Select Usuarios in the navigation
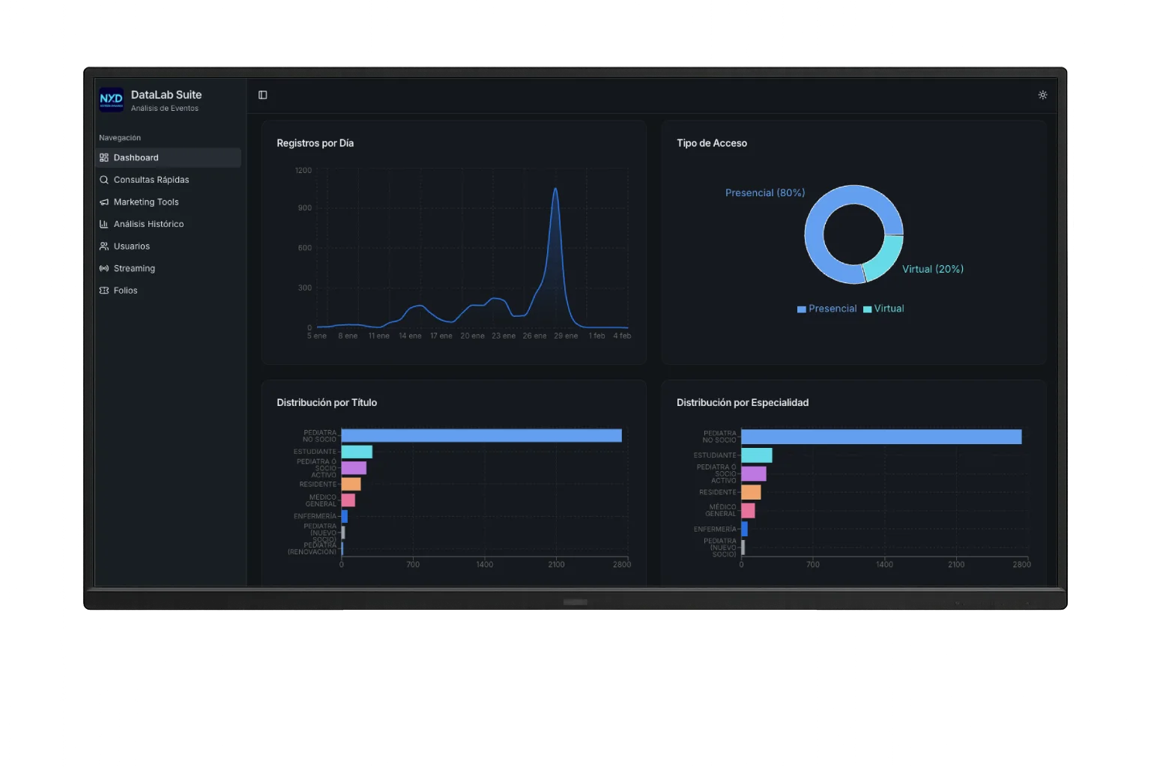The image size is (1151, 767). 168,246
